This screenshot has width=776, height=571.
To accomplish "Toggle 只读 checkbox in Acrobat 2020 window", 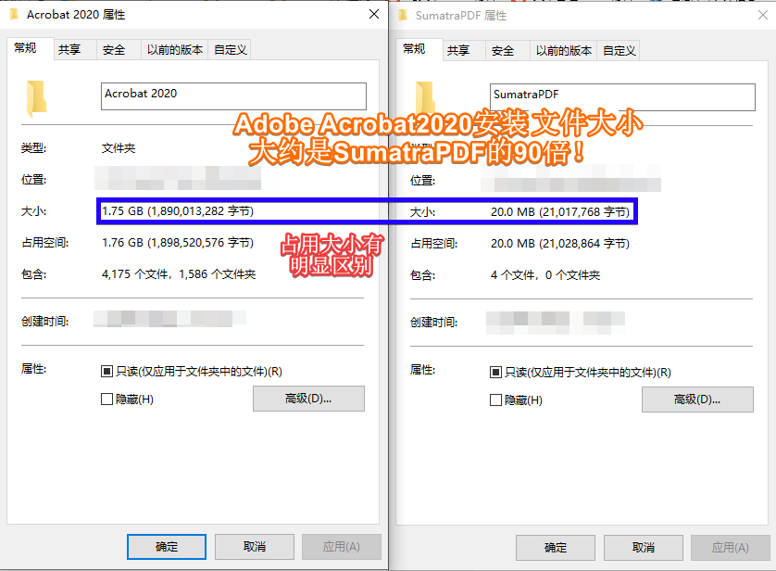I will click(106, 372).
